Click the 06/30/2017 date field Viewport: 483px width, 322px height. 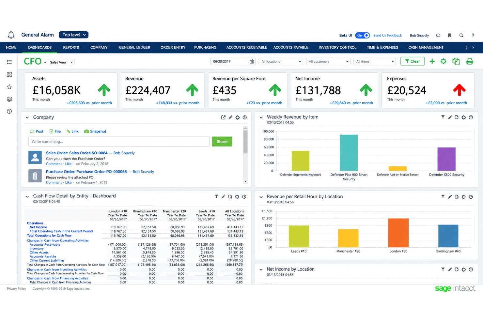[x=233, y=61]
